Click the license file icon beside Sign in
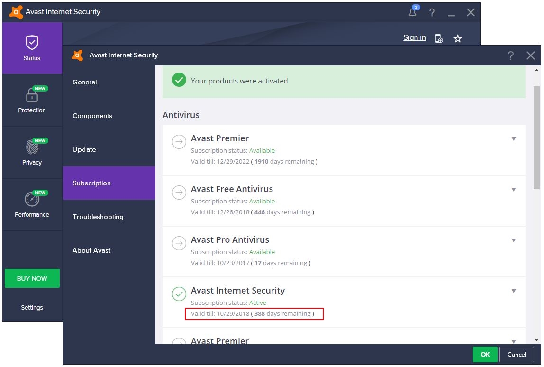 click(x=439, y=38)
